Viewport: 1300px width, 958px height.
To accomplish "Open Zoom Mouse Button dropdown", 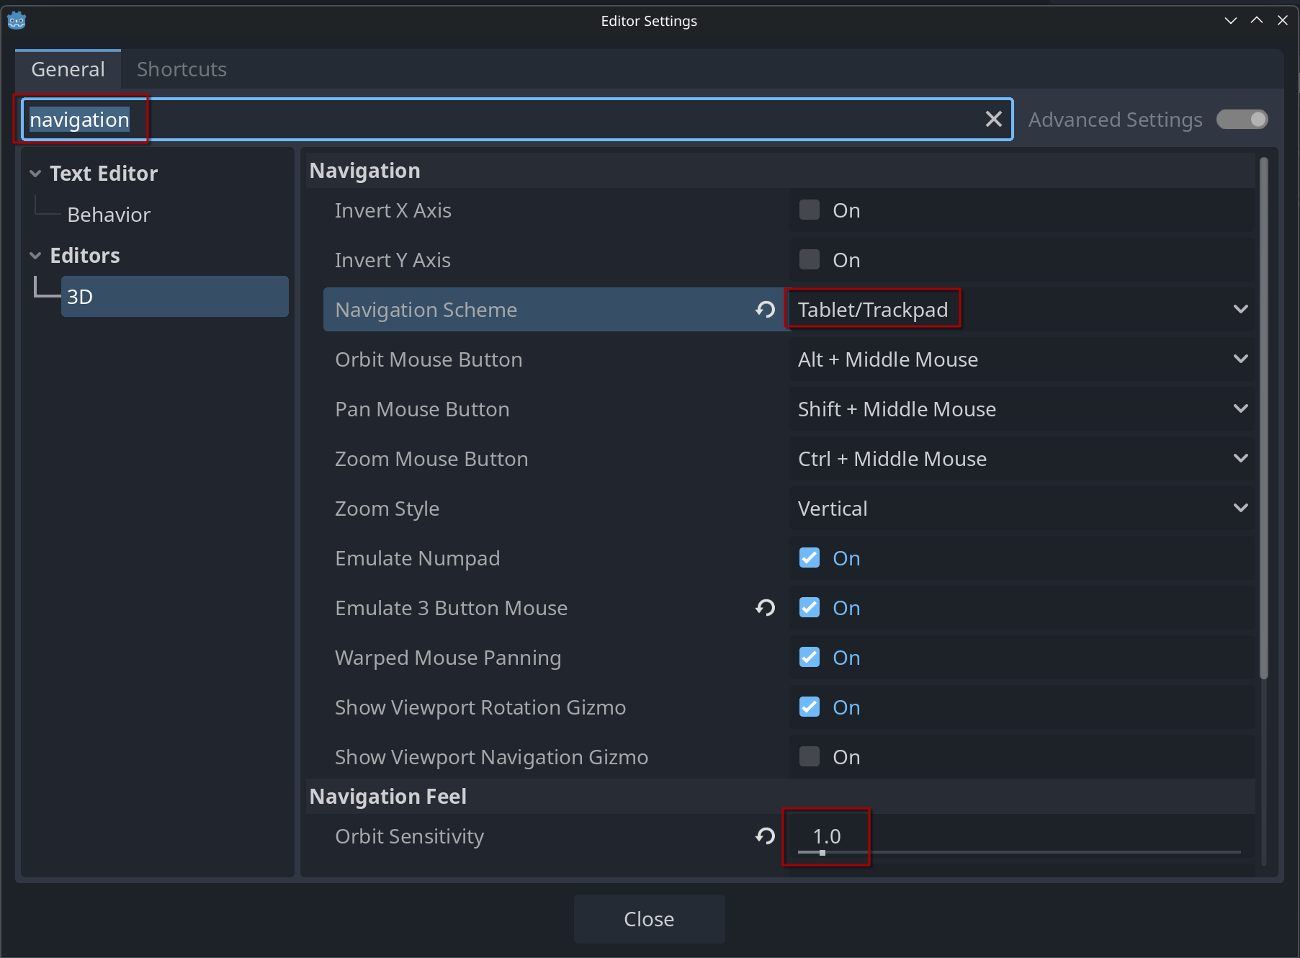I will (x=1022, y=459).
